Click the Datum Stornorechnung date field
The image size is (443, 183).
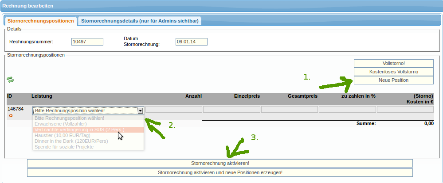(x=192, y=42)
